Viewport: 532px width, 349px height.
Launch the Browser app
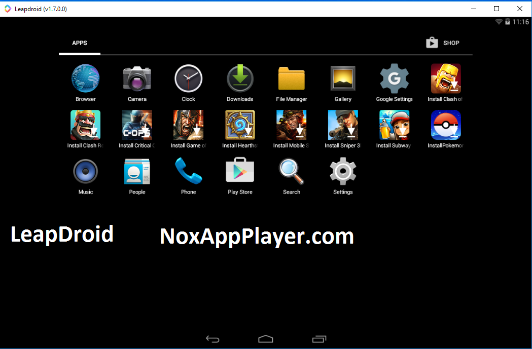[x=85, y=78]
